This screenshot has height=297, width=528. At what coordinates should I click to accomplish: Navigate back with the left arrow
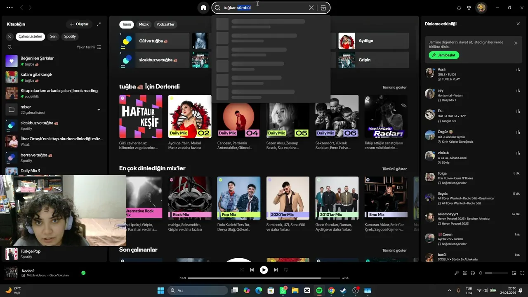[21, 8]
